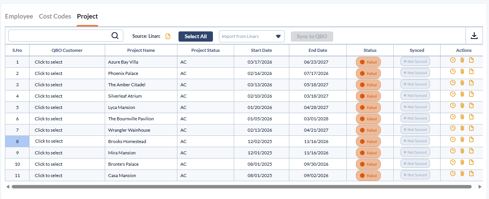Click the Sync to QBO button
The image size is (489, 199).
coord(312,36)
